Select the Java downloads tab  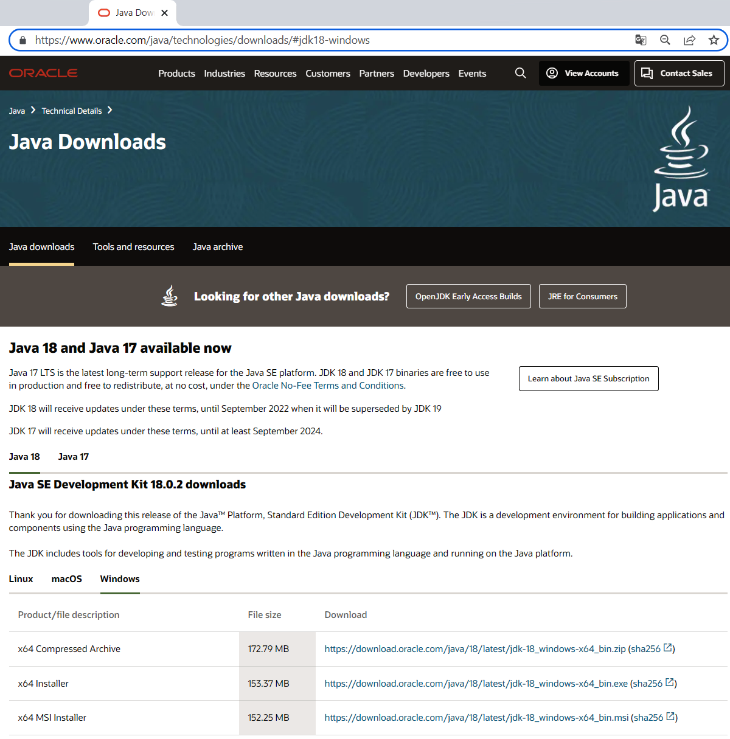pos(41,247)
